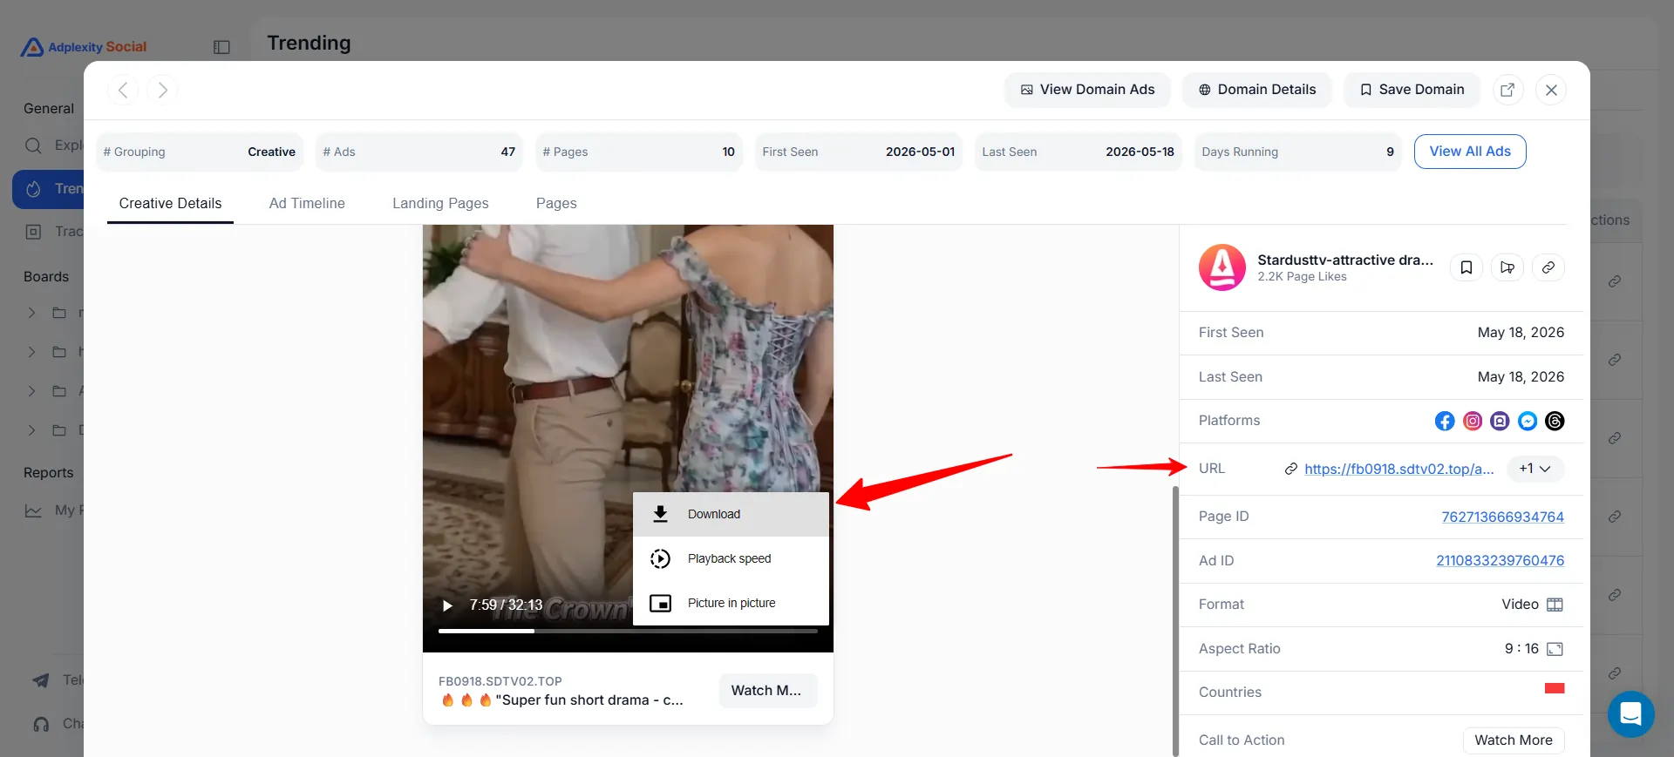This screenshot has height=757, width=1674.
Task: Select Download from video menu
Action: click(731, 514)
